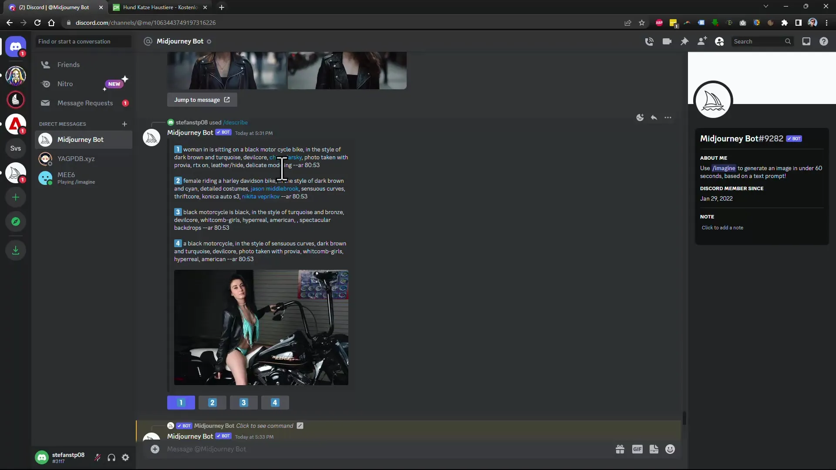This screenshot has height=470, width=836.
Task: Add a server with plus icon
Action: click(x=16, y=198)
